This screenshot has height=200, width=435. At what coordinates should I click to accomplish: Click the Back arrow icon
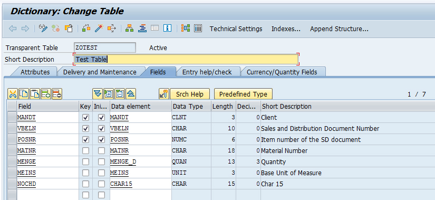13,28
